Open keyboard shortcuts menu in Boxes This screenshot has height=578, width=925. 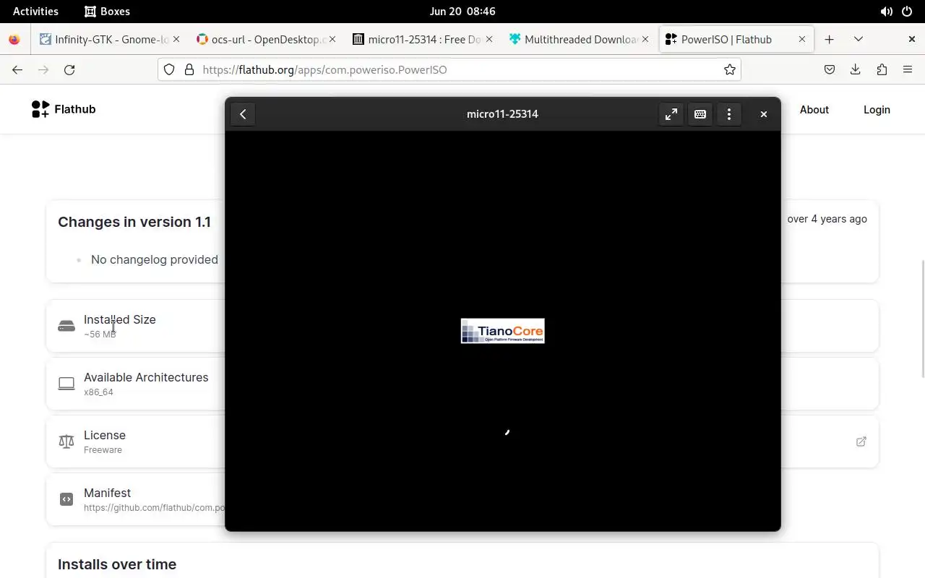pos(700,114)
